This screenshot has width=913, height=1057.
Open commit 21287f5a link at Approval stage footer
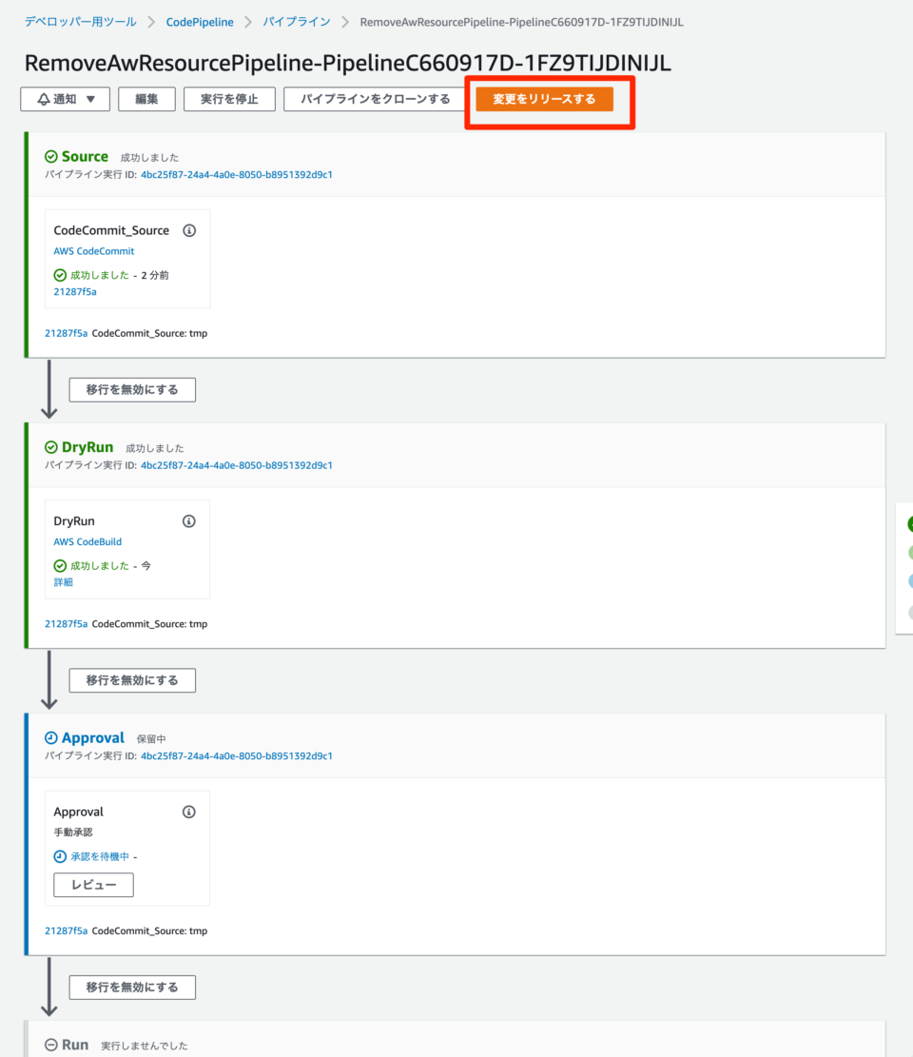(x=66, y=930)
